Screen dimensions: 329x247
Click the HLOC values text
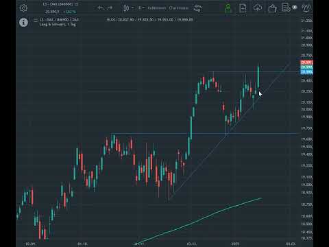149,20
